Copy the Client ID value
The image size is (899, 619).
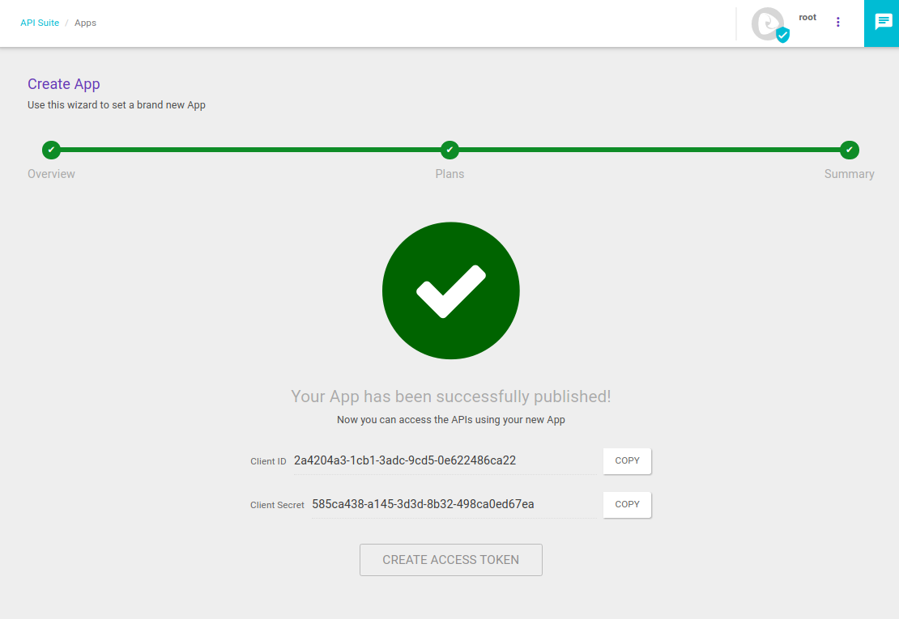[626, 460]
